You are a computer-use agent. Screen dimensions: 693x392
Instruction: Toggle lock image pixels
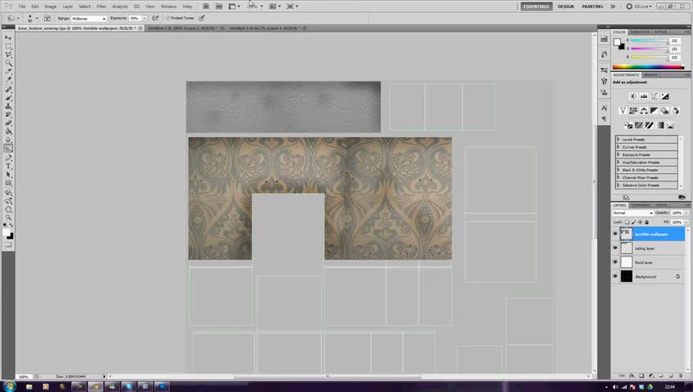(633, 222)
